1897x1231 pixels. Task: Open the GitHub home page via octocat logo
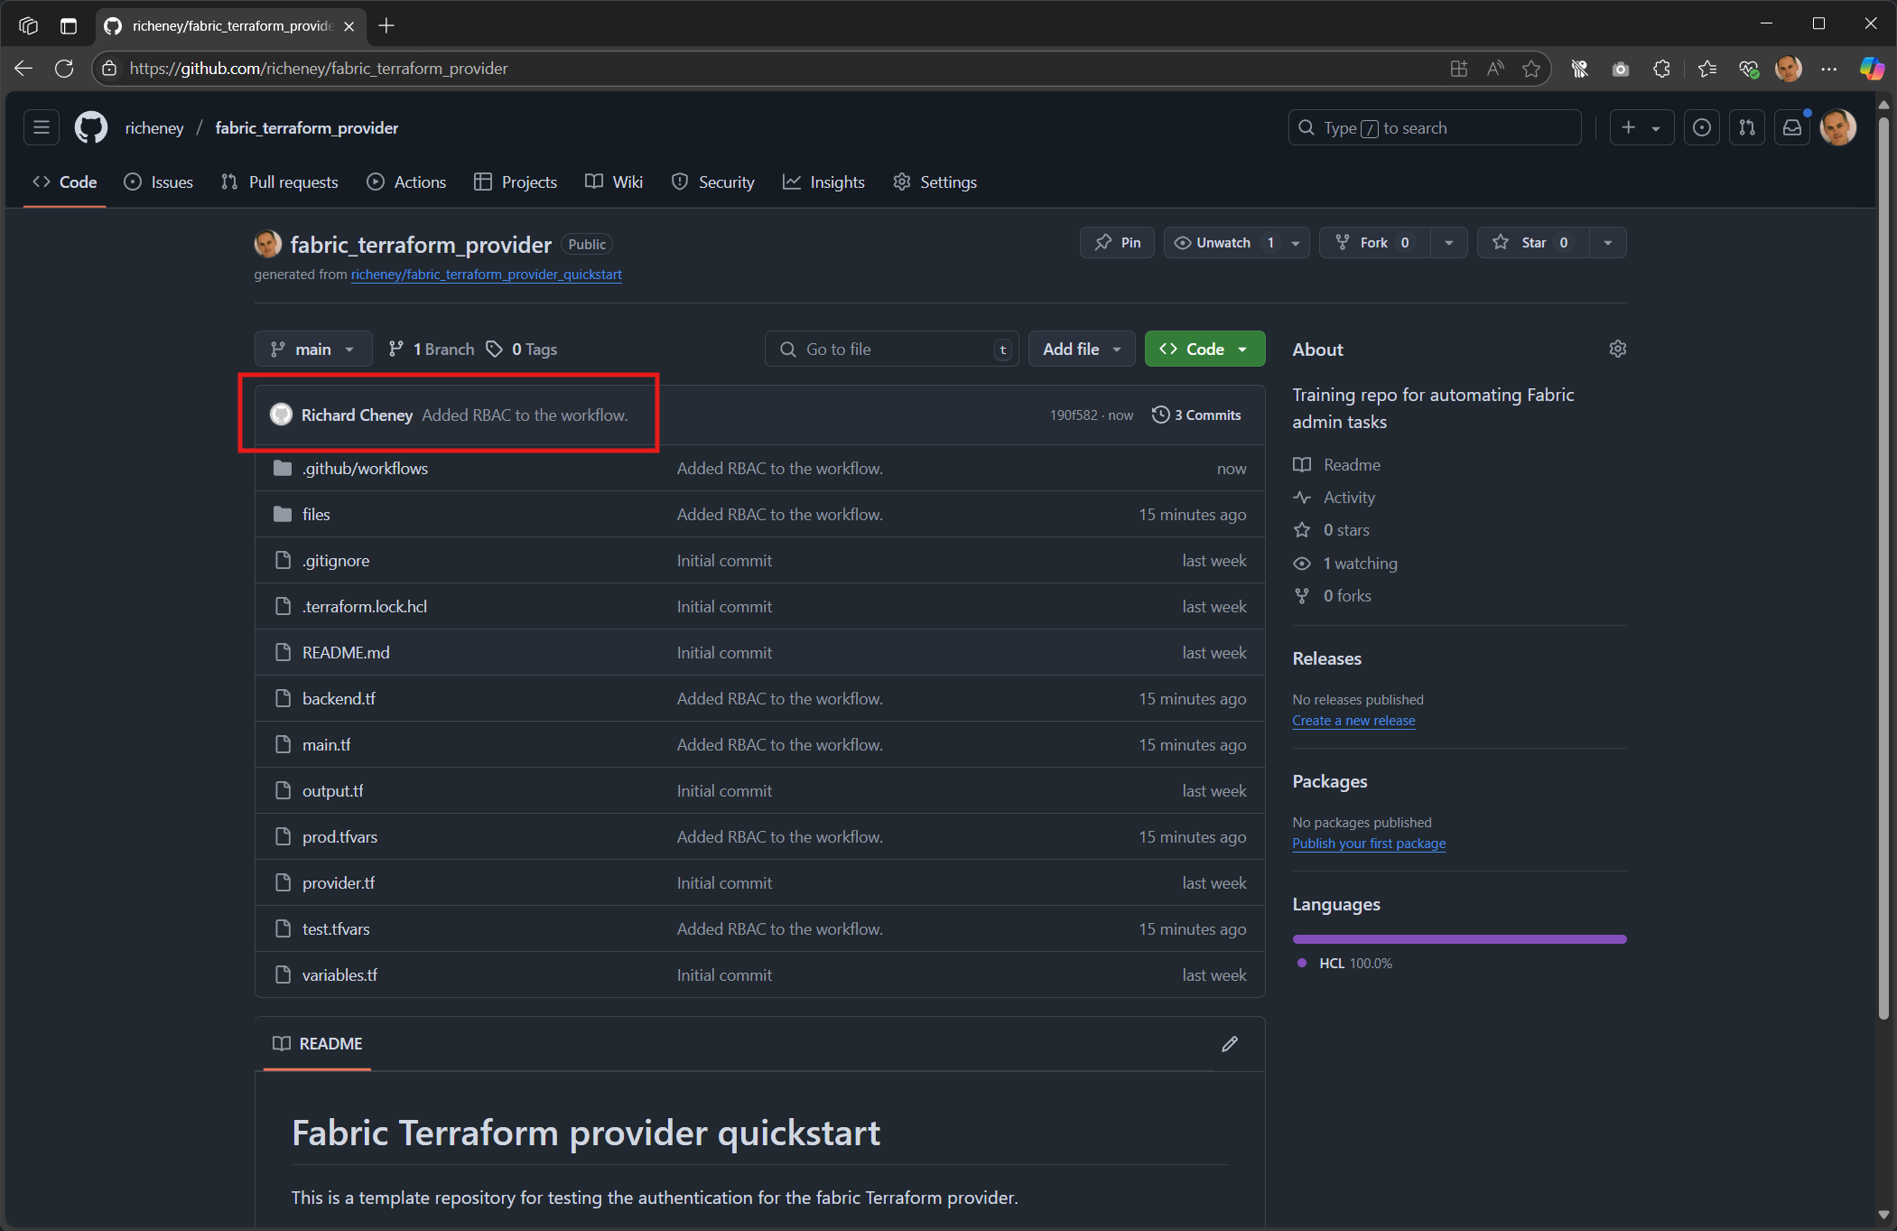coord(90,127)
